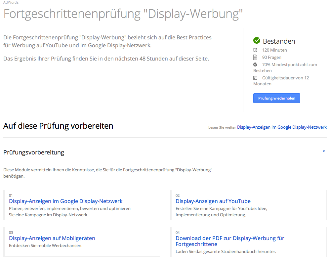Click the Diese Module vermitteln Ihnen description text
Viewport: 330px width, 259px height.
[x=108, y=173]
